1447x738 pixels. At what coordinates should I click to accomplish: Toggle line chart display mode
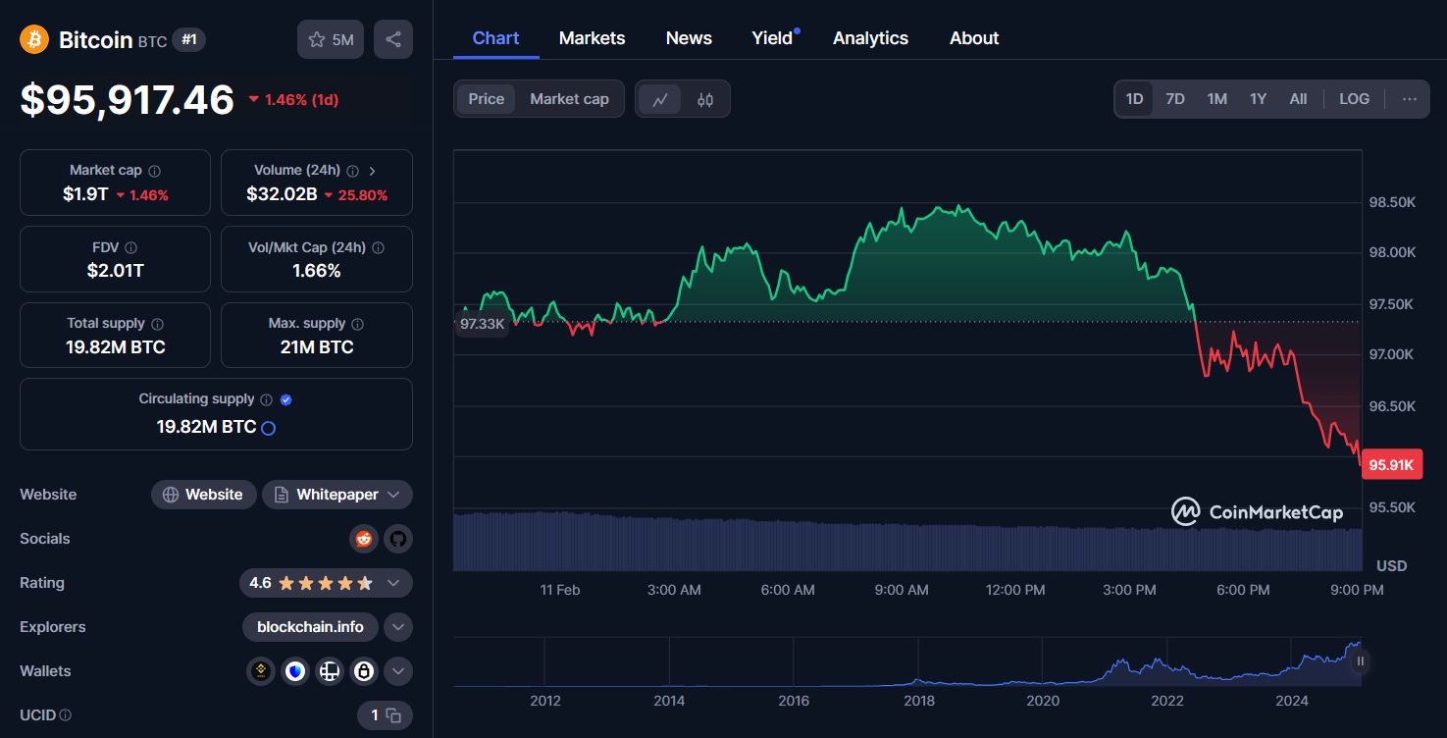660,98
